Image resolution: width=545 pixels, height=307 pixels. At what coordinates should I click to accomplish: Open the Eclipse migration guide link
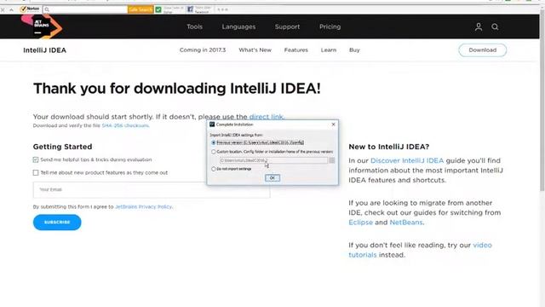tap(360, 223)
